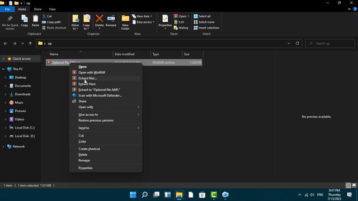Click Paste shortcut in ribbon

(x=54, y=28)
